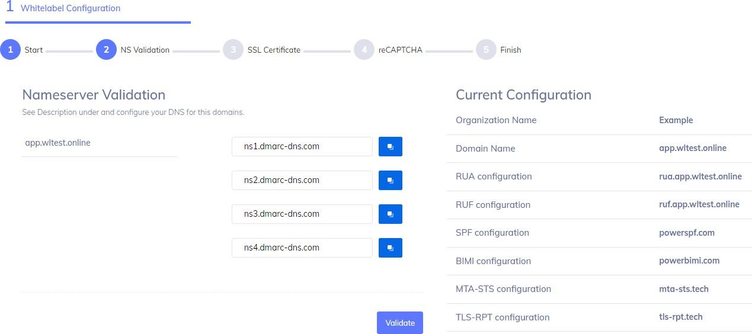Screen dimensions: 752x334
Task: Select step 2 NS Validation circle
Action: pyautogui.click(x=106, y=50)
